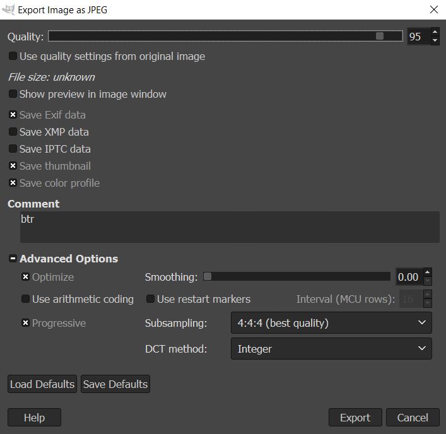Click the Export button
Screen dimensions: 446x434
click(x=355, y=418)
